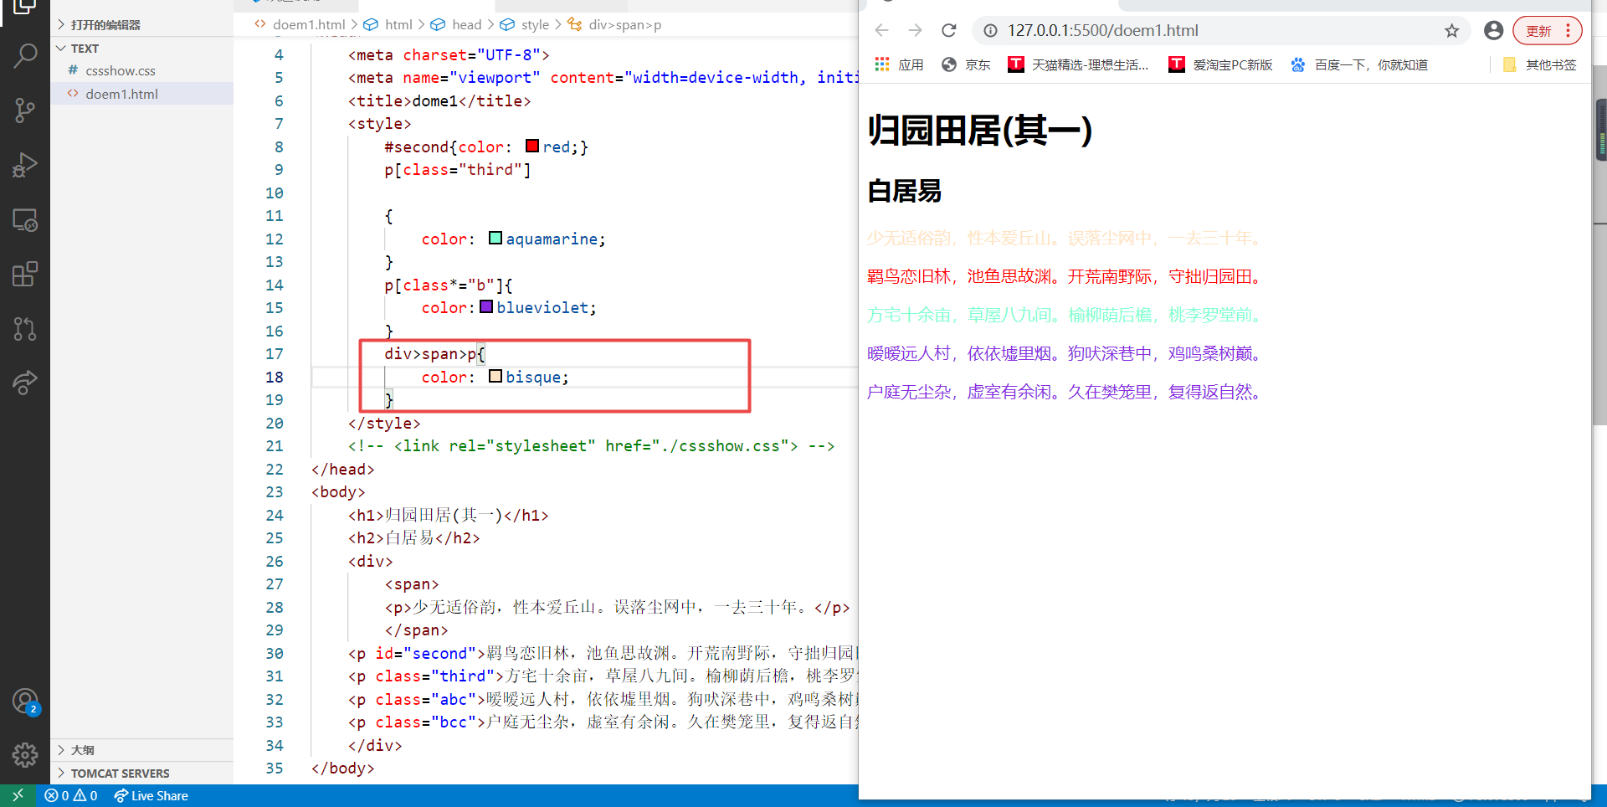This screenshot has width=1607, height=807.
Task: Open Manage settings gear in VS Code
Action: click(25, 754)
